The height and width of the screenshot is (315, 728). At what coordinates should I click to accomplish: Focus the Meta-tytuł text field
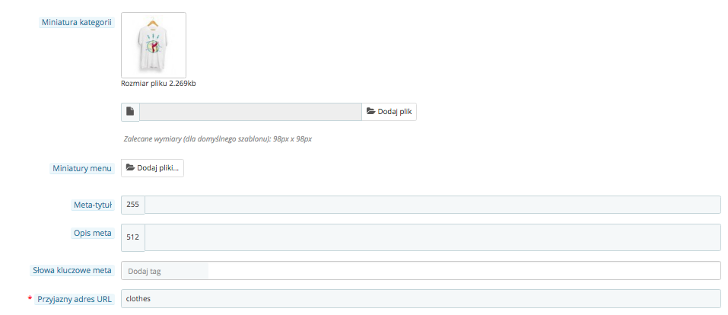tap(433, 205)
